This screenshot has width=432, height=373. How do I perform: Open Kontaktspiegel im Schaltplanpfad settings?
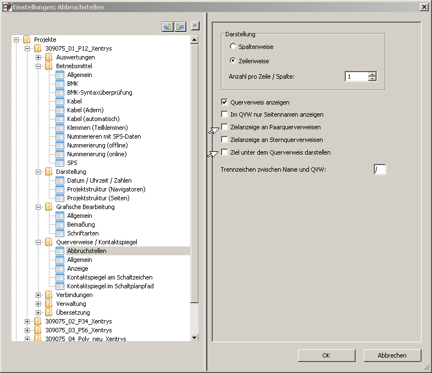coord(110,286)
